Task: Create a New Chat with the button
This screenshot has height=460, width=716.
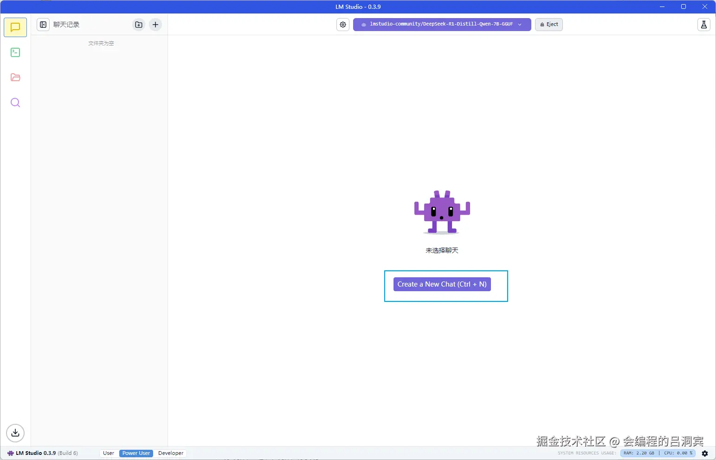Action: [441, 284]
